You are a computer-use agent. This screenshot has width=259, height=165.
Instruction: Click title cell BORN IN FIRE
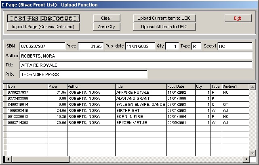[x=141, y=117]
